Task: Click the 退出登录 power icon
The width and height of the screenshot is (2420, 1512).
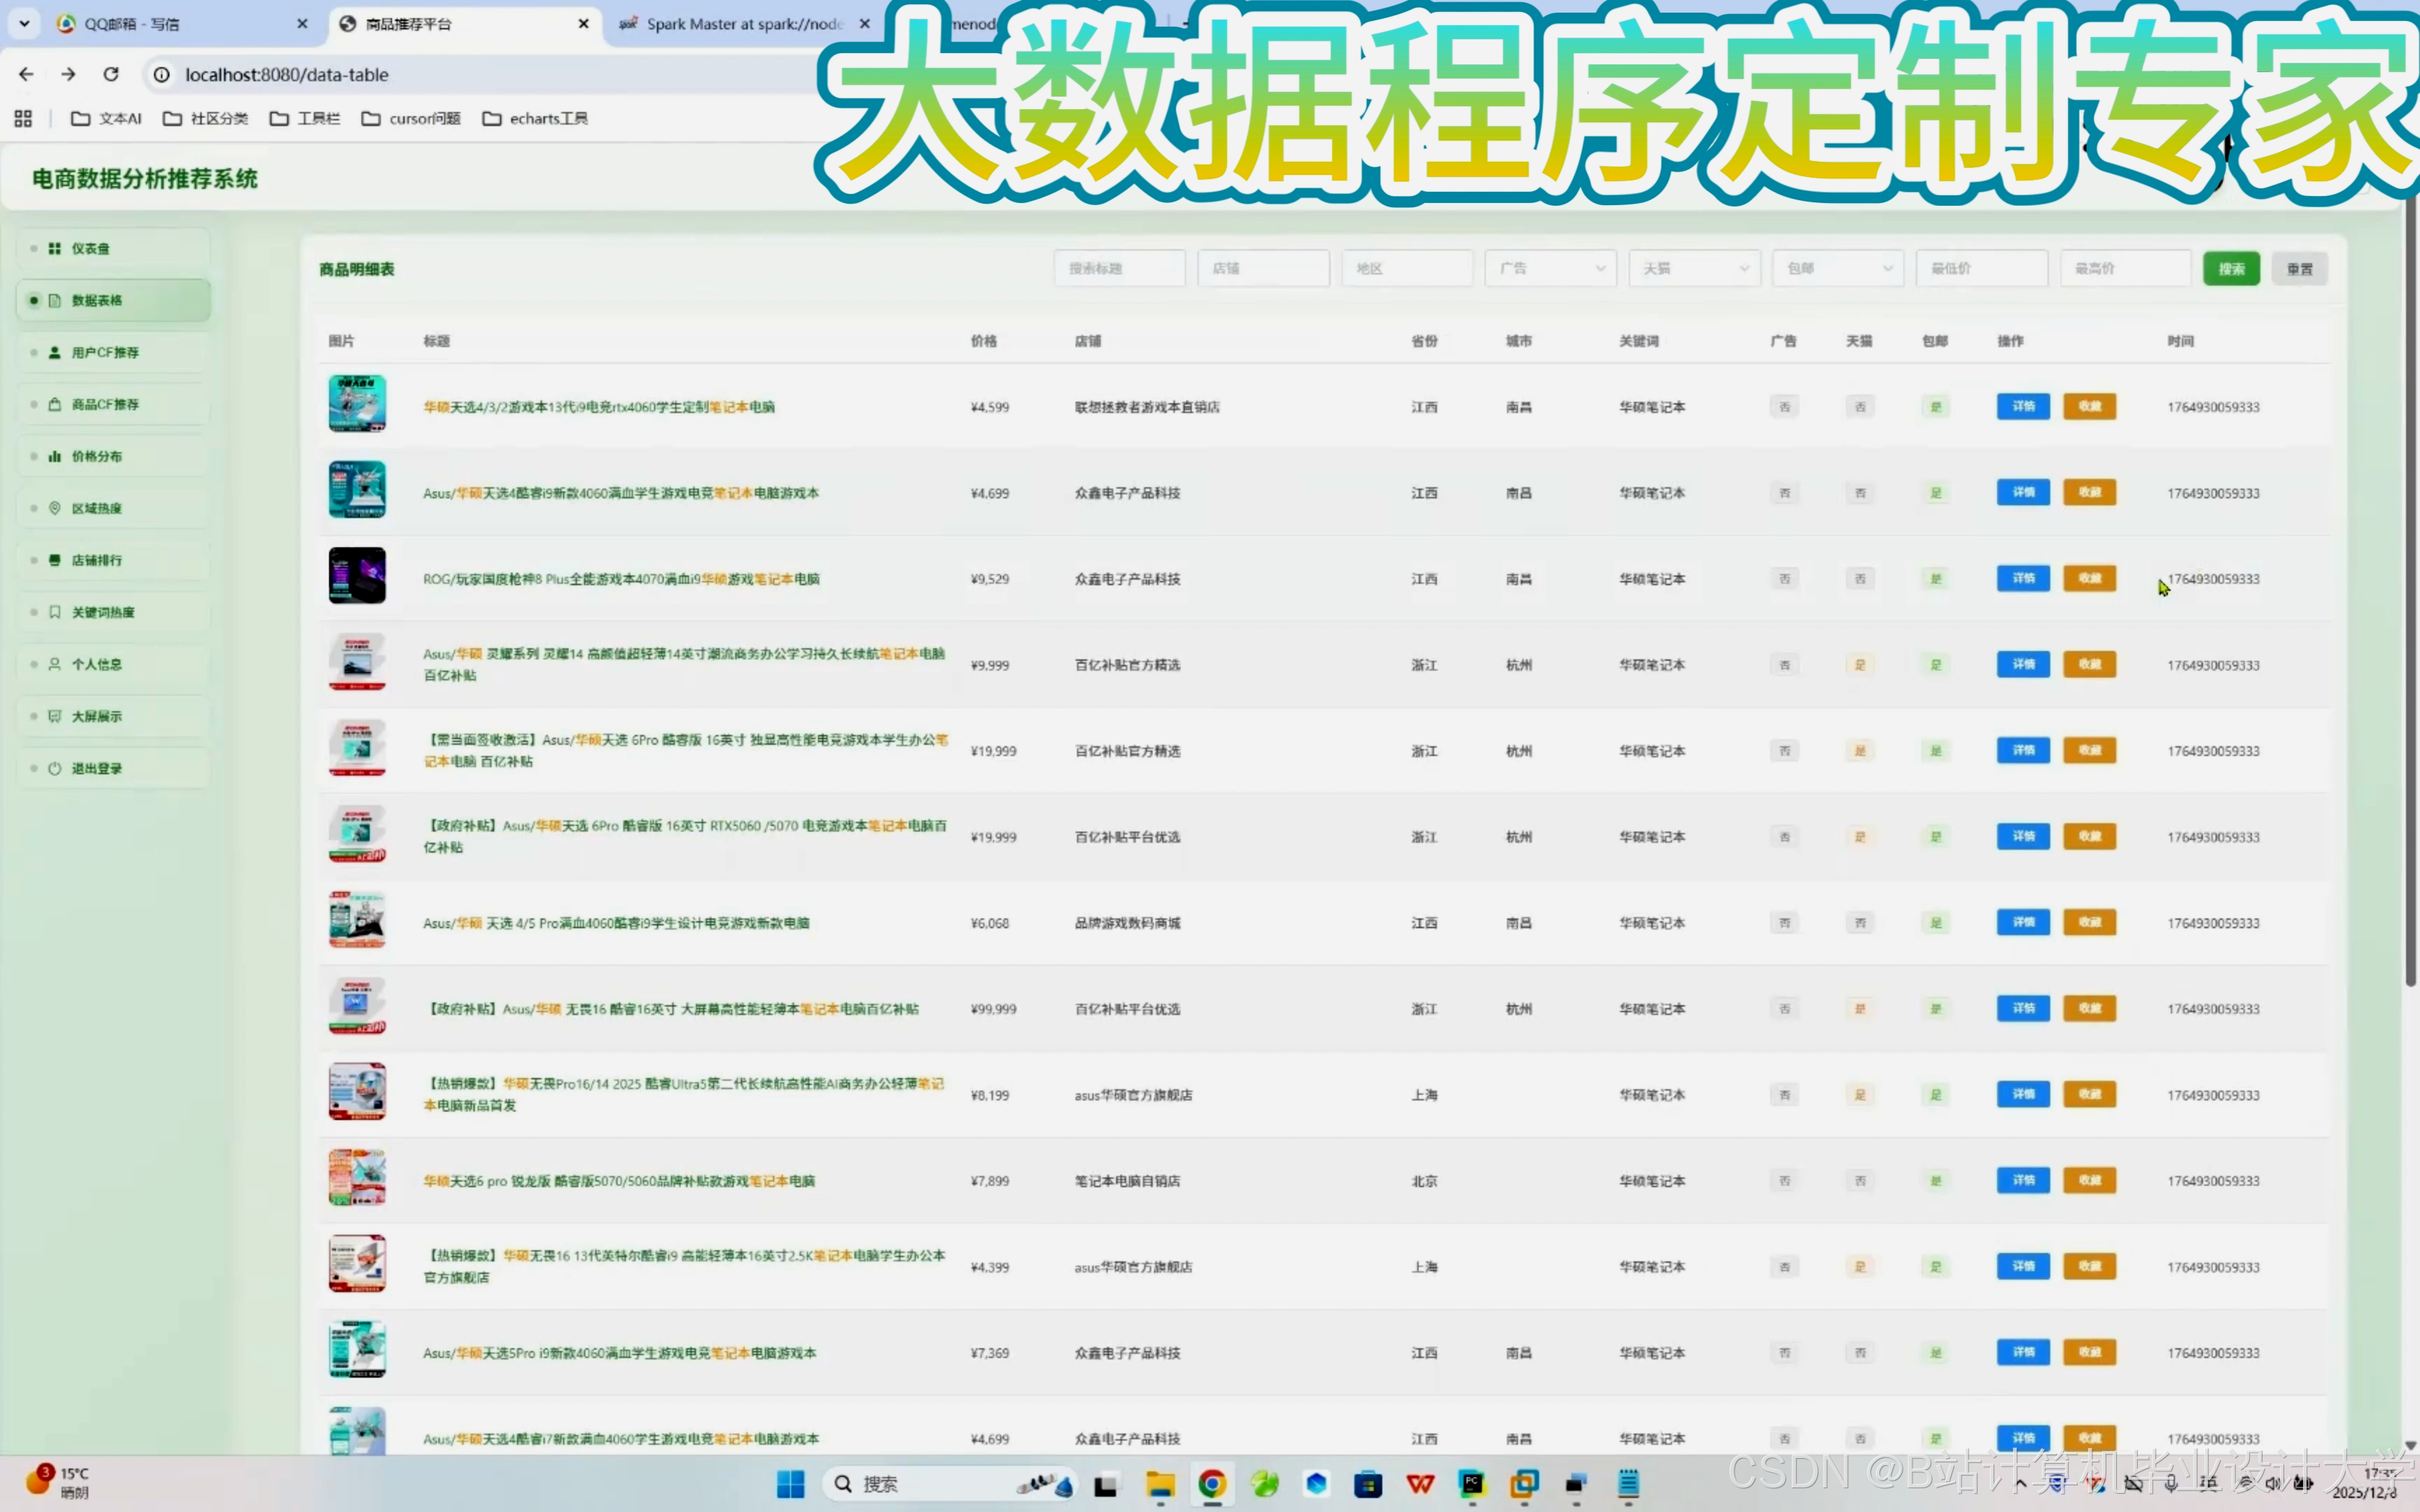Action: 55,768
